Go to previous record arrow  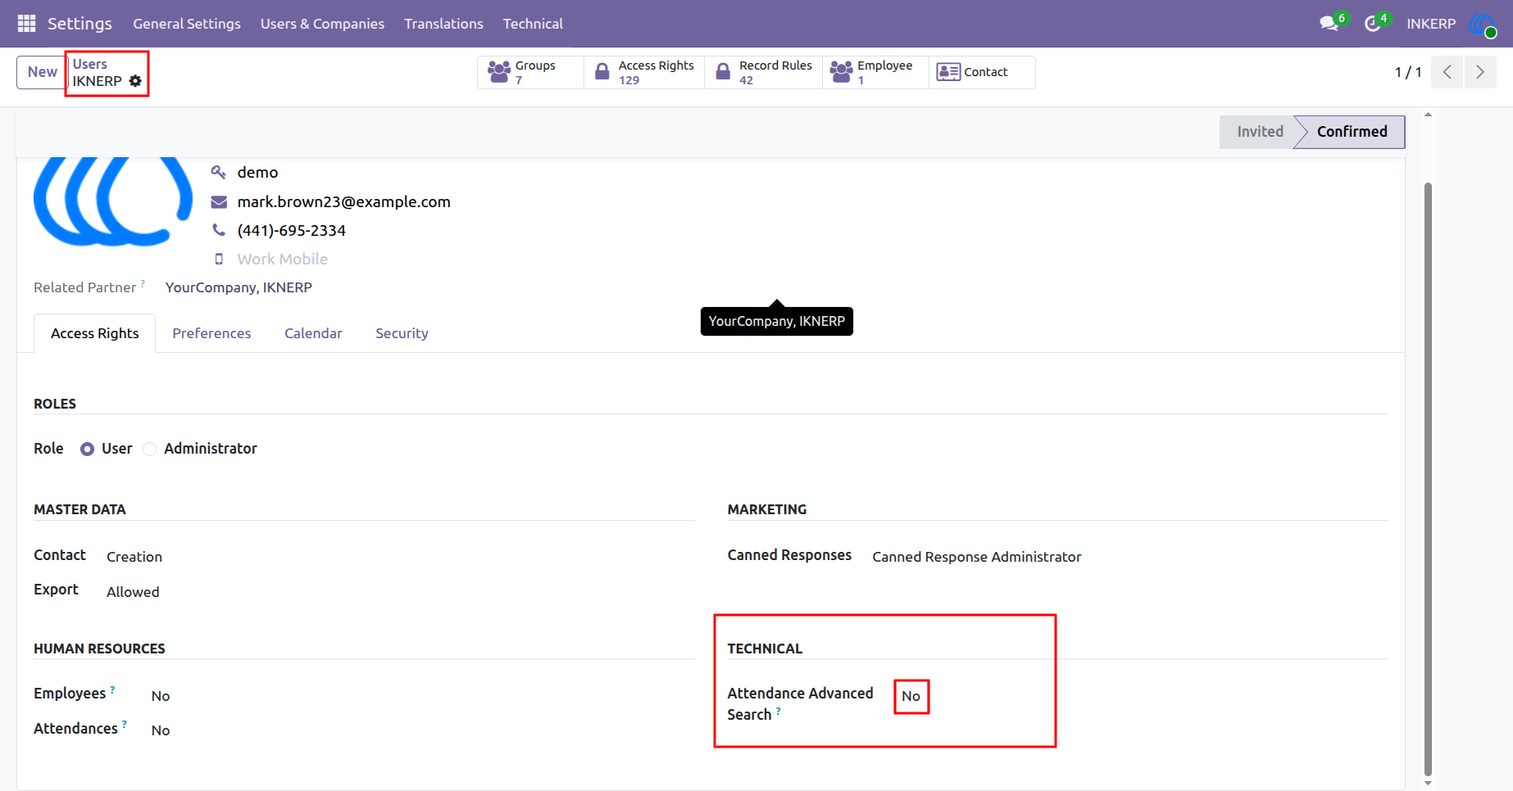point(1447,72)
